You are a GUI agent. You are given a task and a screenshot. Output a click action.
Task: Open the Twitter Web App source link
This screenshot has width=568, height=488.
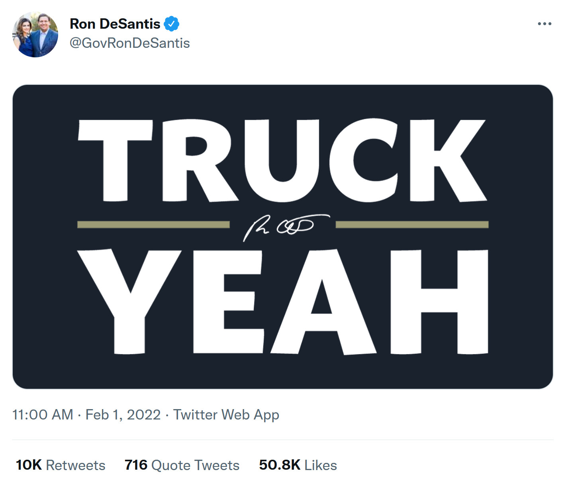[x=226, y=415]
